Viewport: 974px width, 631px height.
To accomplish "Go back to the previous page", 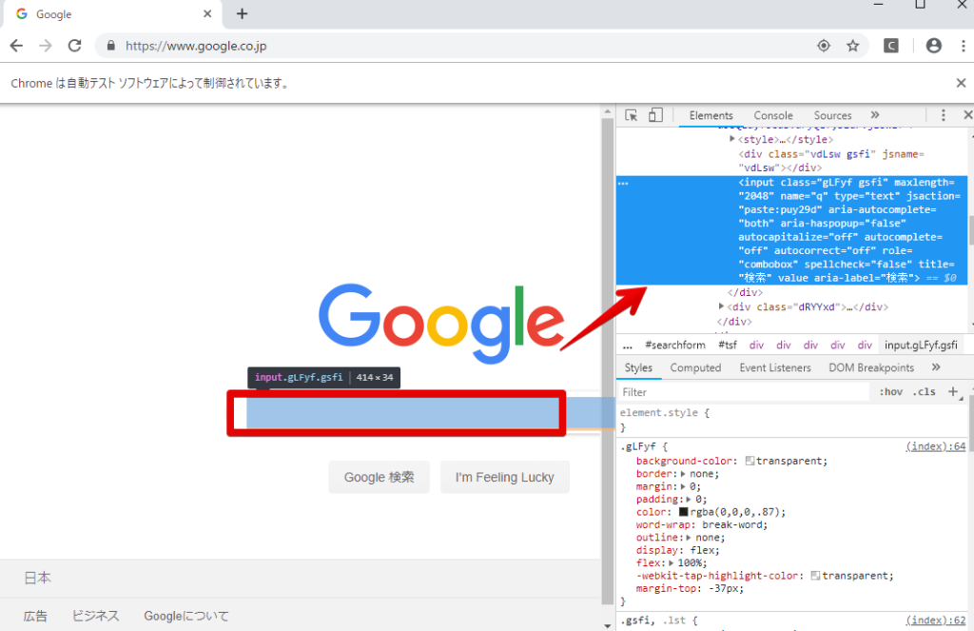I will (x=17, y=46).
